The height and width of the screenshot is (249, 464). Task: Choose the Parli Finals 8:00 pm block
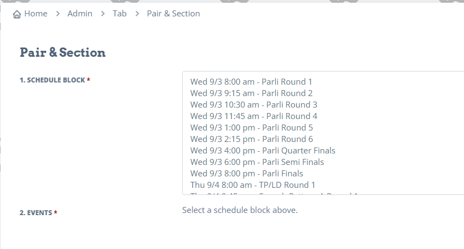[x=323, y=174]
